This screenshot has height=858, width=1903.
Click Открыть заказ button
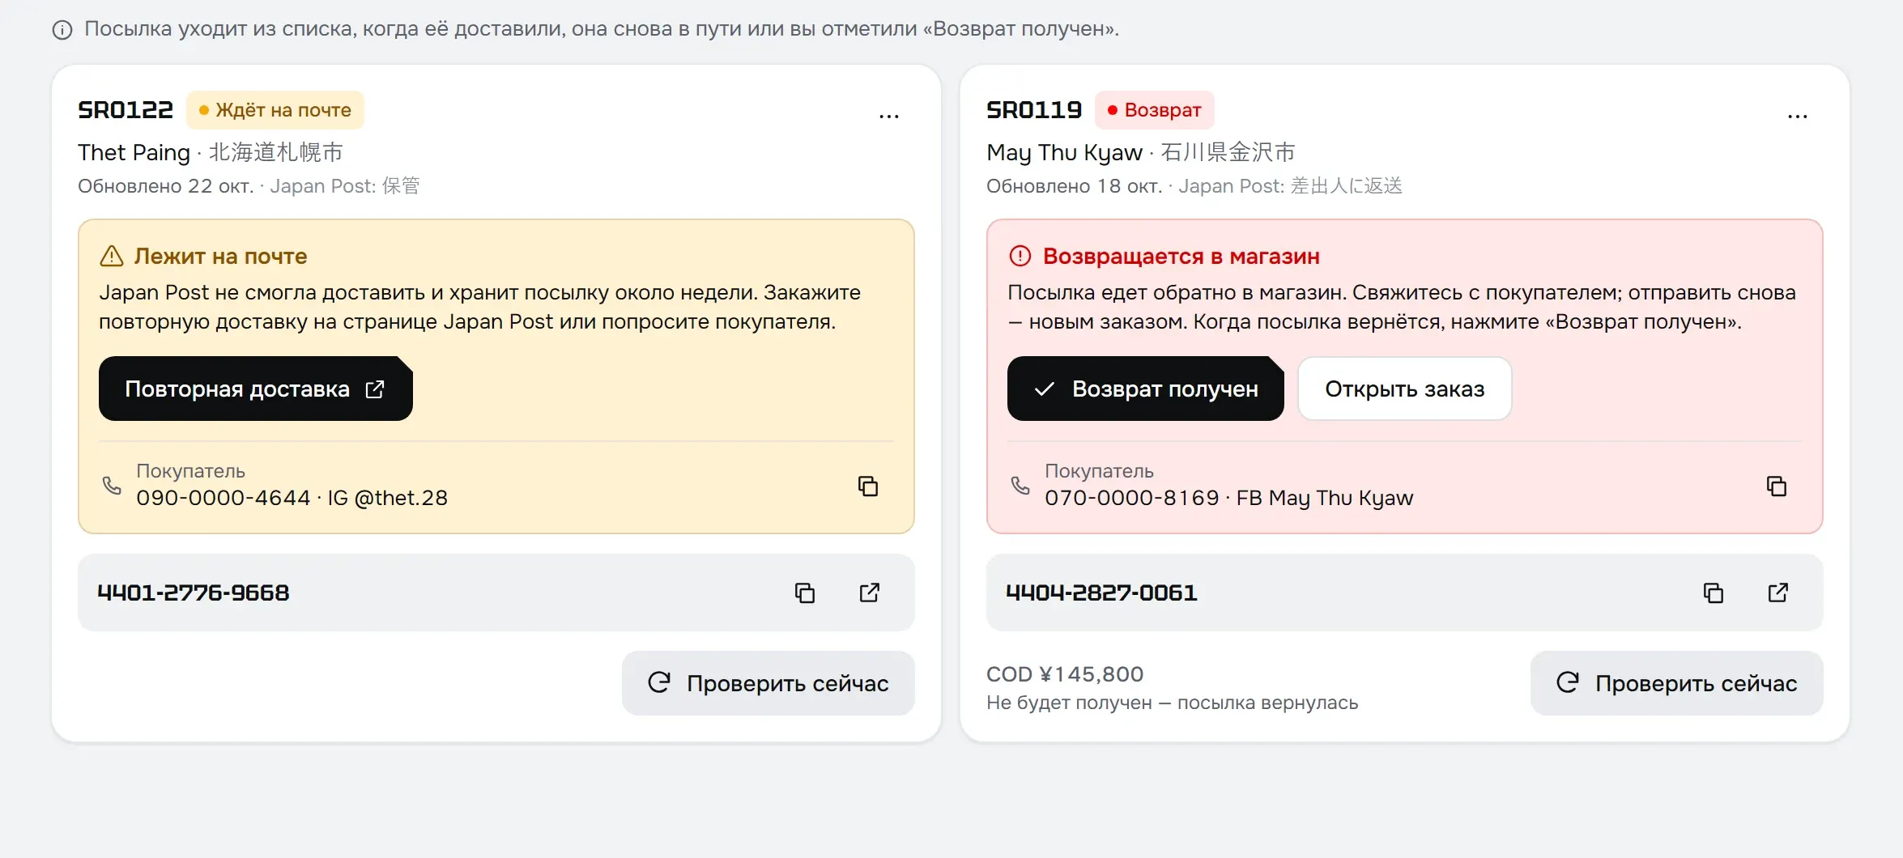(x=1405, y=389)
